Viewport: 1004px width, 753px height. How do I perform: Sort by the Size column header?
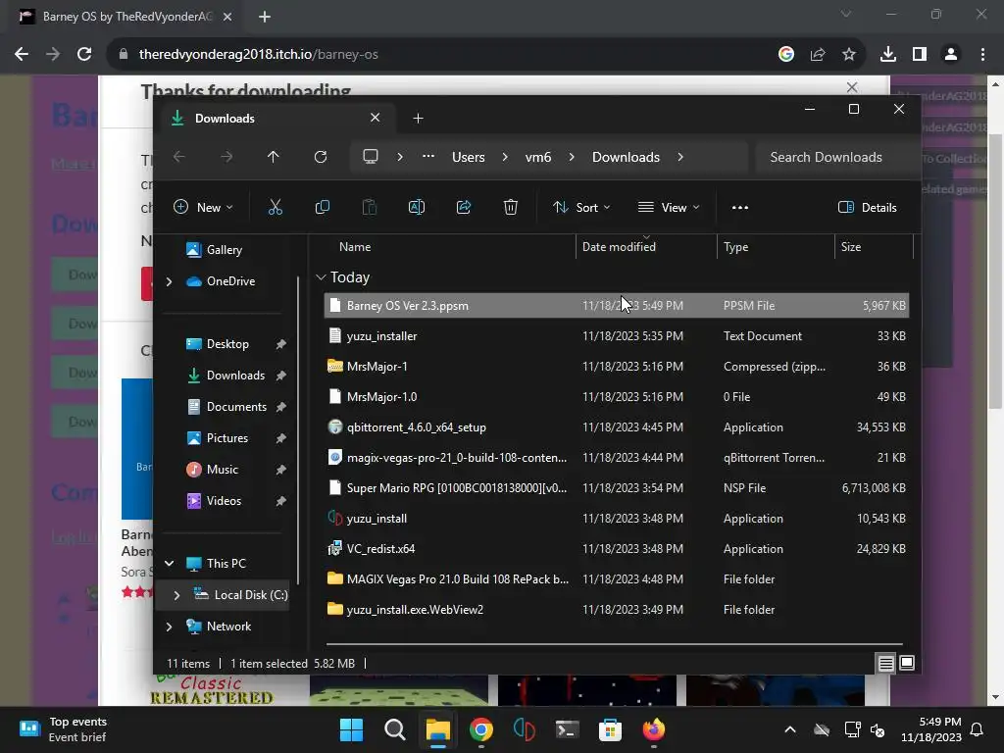874,246
